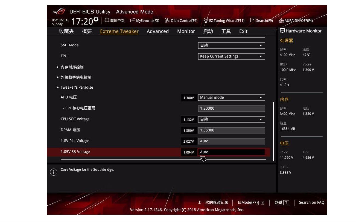Screen dimensions: 356x222
Task: Open the Advanced tab
Action: [x=158, y=31]
